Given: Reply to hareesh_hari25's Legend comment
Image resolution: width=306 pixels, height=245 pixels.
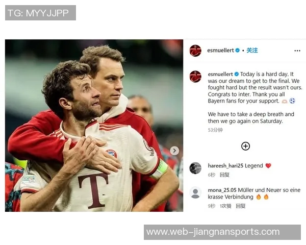Looking at the screenshot, I should tap(224, 175).
